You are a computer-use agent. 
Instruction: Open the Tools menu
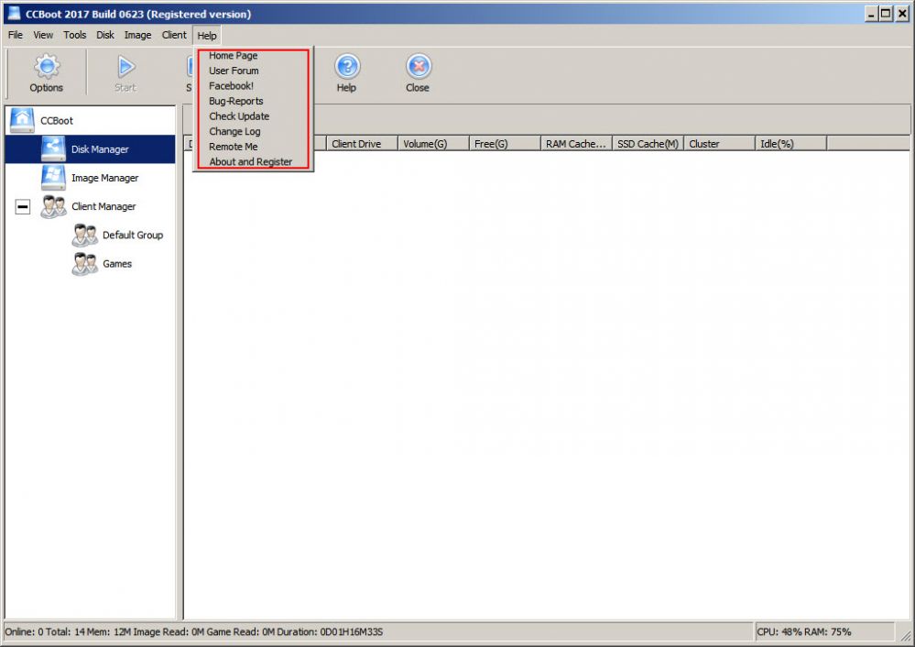pyautogui.click(x=75, y=35)
